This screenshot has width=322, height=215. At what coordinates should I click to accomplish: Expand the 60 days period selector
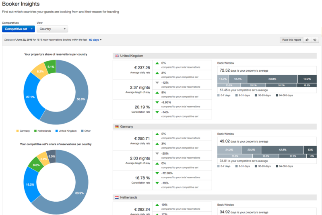click(x=95, y=40)
